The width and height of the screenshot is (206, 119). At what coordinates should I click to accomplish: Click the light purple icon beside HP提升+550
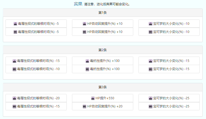click(93, 98)
